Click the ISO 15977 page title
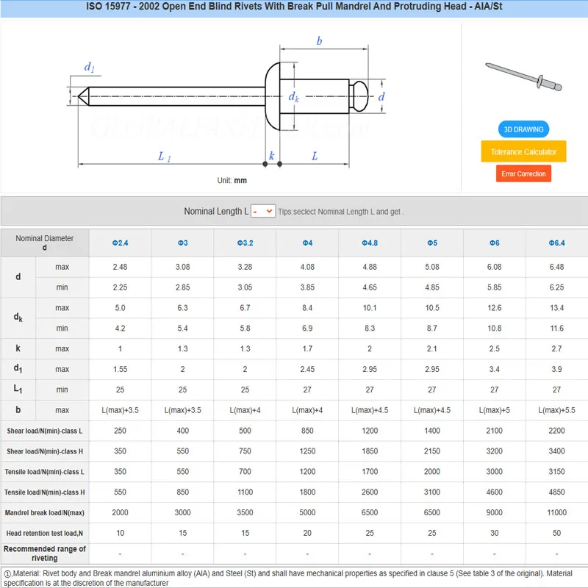Image resolution: width=588 pixels, height=588 pixels. click(x=294, y=7)
